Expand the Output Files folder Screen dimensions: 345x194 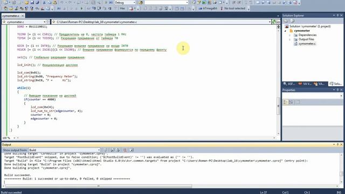point(290,39)
